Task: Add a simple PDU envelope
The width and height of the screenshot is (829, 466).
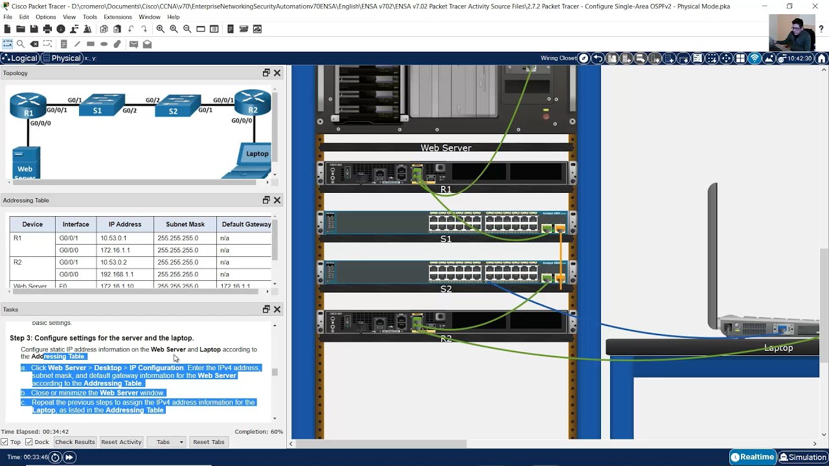Action: (133, 44)
